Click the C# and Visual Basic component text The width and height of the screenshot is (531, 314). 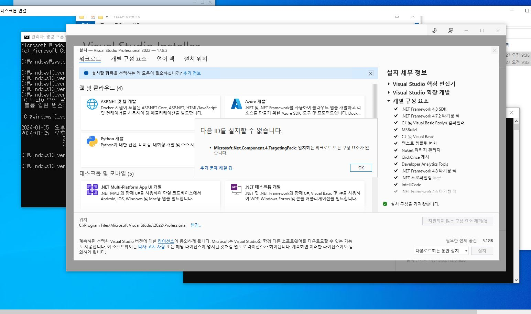tap(418, 136)
